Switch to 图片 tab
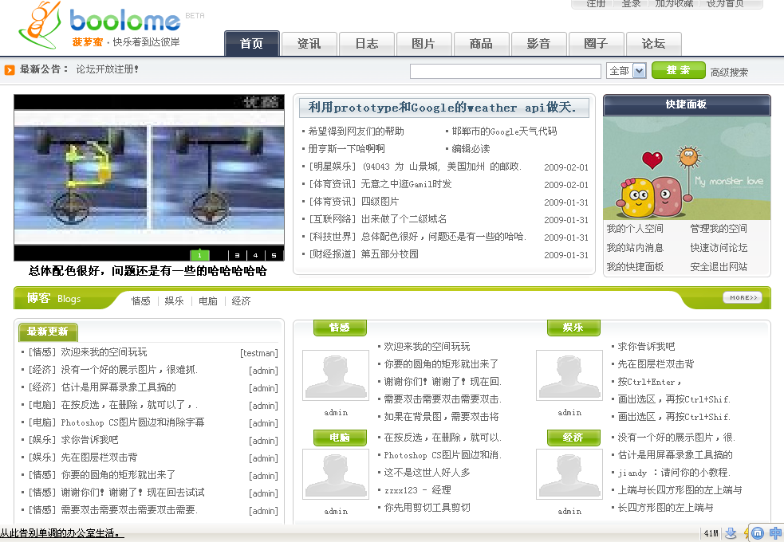The height and width of the screenshot is (542, 784). coord(424,44)
